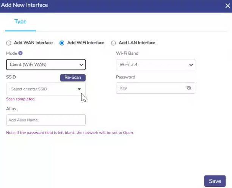This screenshot has height=188, width=232.
Task: Click the Add Alias Name input box
Action: (x=46, y=120)
